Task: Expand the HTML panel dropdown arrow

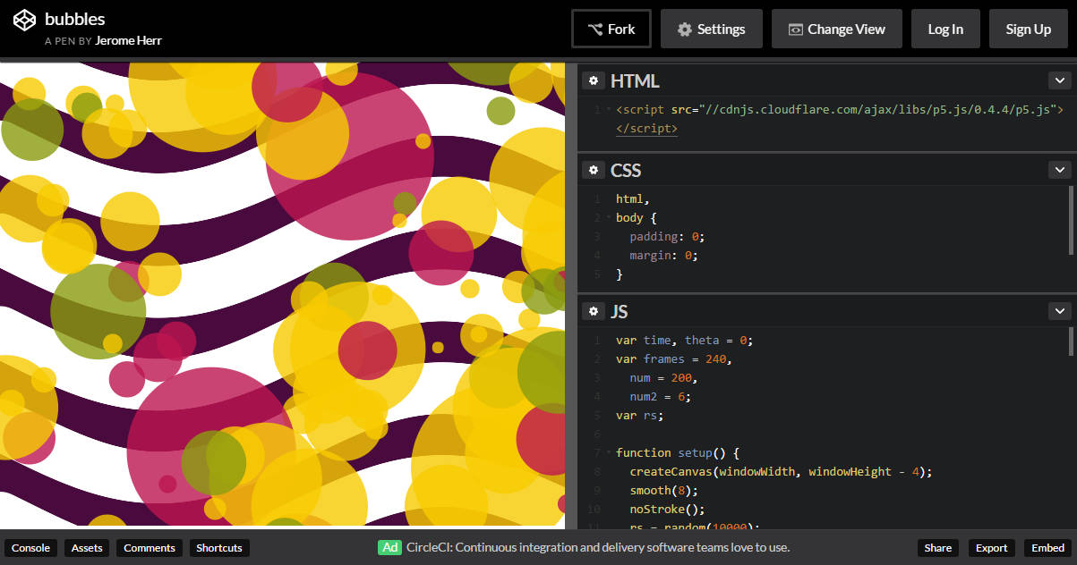Action: (x=1059, y=80)
